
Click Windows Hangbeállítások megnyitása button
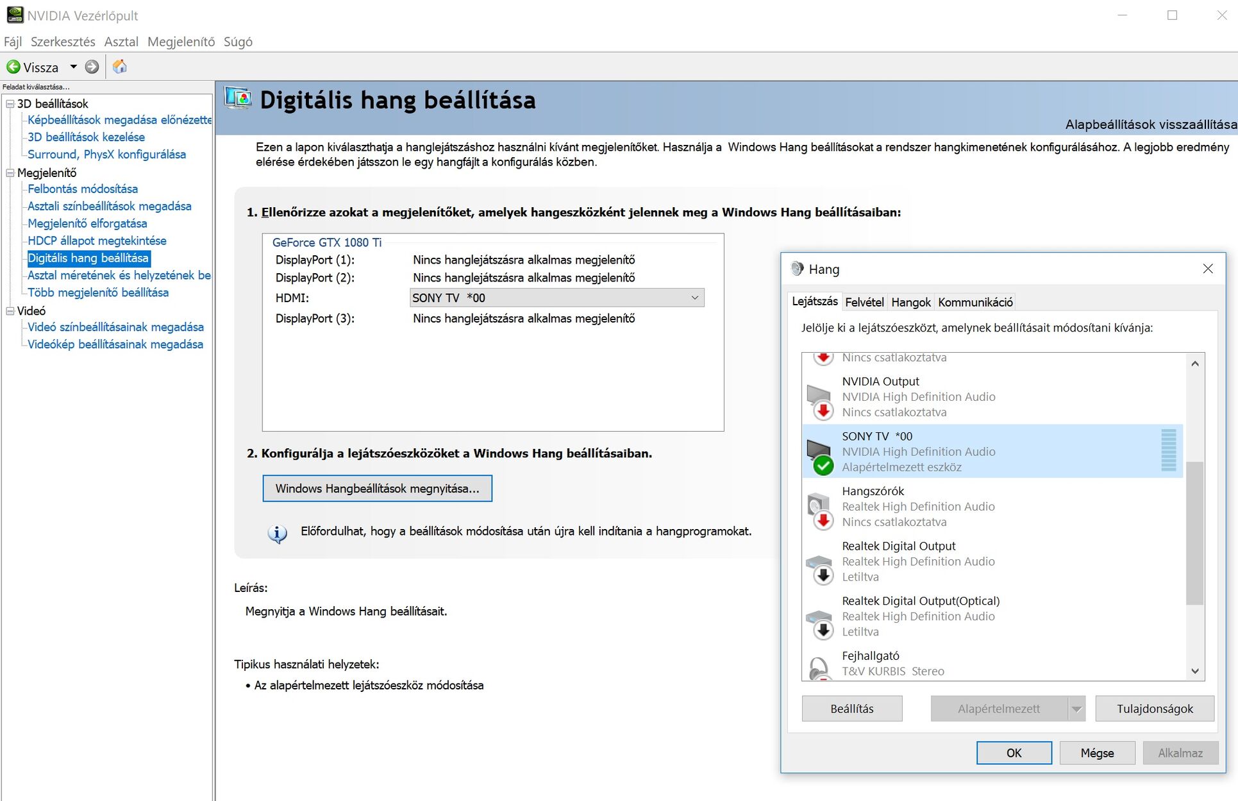(377, 489)
